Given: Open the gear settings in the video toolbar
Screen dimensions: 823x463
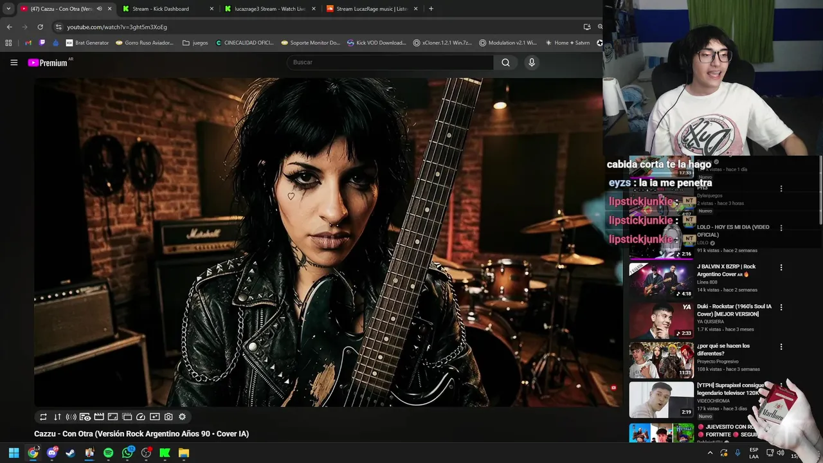Looking at the screenshot, I should click(183, 417).
